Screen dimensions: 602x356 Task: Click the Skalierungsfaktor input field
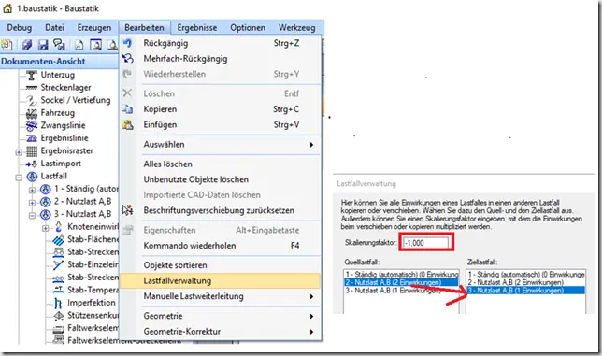(425, 243)
